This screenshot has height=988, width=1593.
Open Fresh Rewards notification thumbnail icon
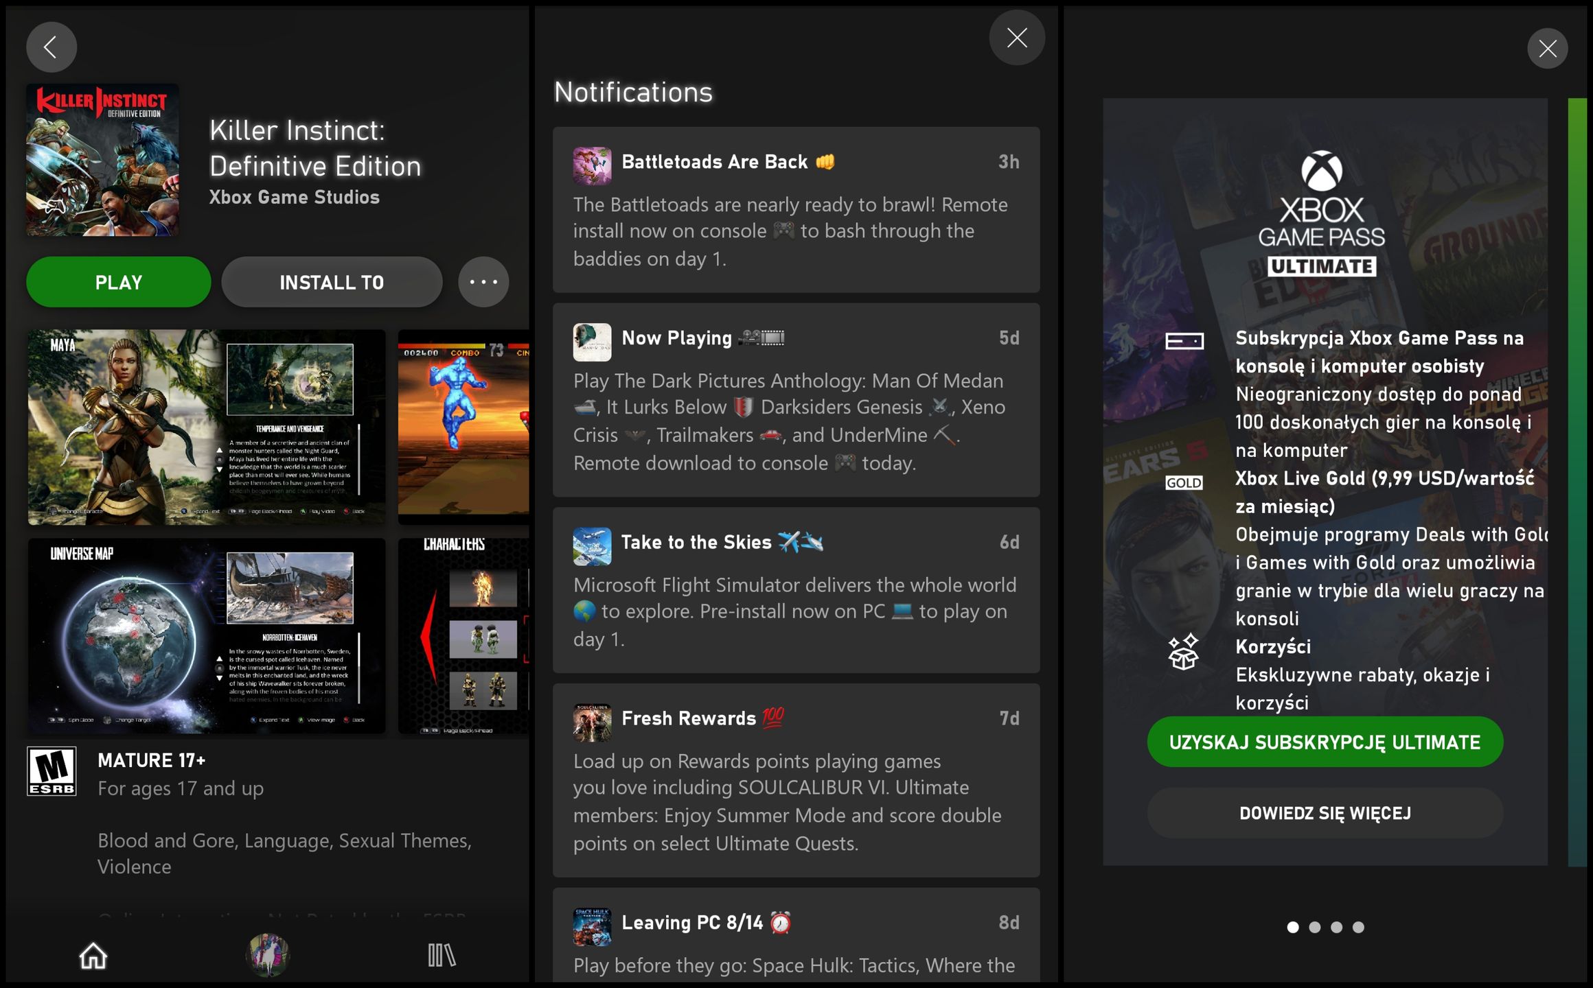[x=592, y=722]
